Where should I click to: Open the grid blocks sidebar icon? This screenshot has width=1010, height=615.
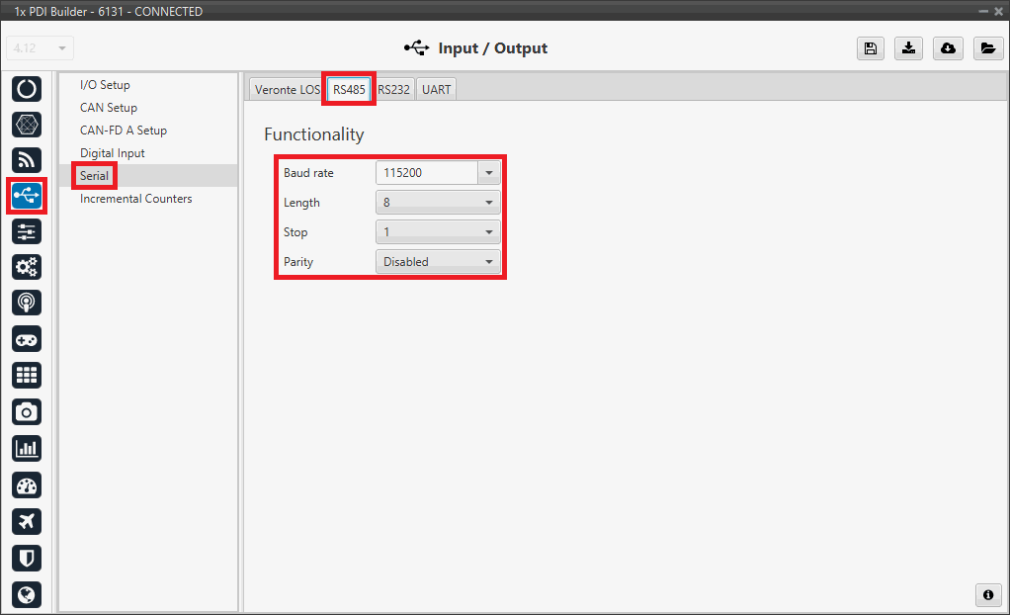(x=27, y=375)
